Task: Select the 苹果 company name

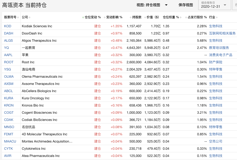Action: (x=25, y=55)
